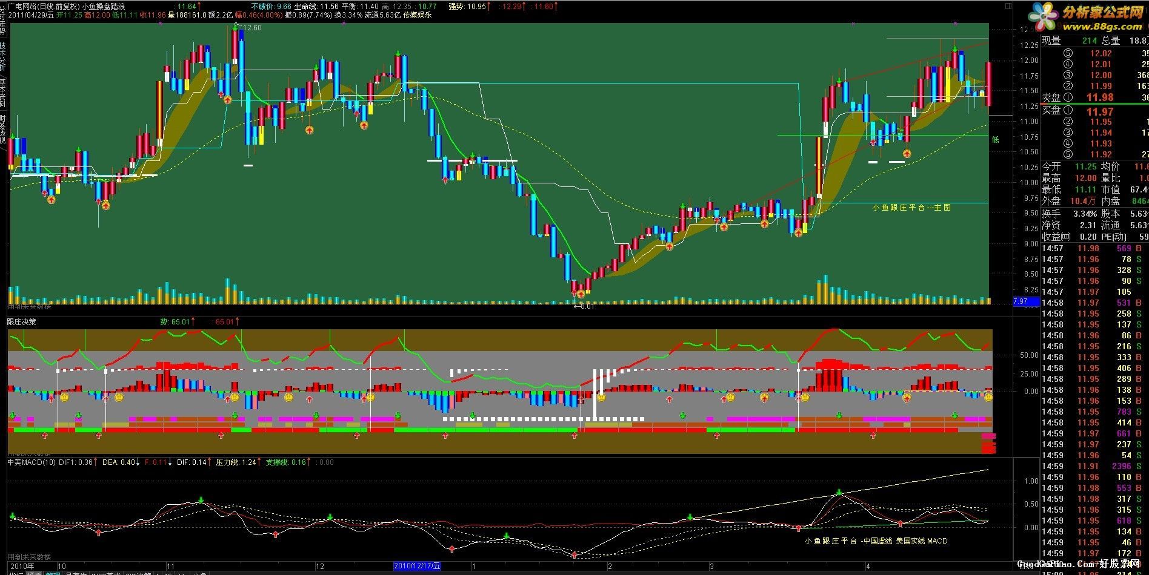
Task: Open the 分时走势 sidebar tab
Action: coord(3,18)
